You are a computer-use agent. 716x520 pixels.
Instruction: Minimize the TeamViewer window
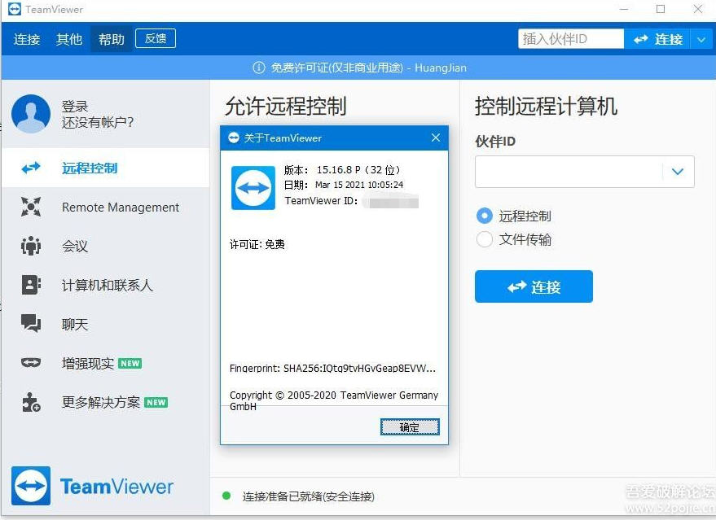(x=624, y=9)
